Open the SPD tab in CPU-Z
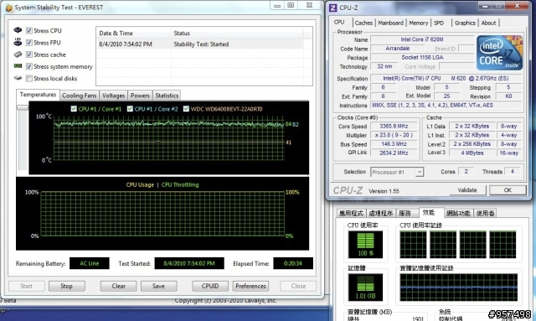The width and height of the screenshot is (536, 321). [439, 23]
